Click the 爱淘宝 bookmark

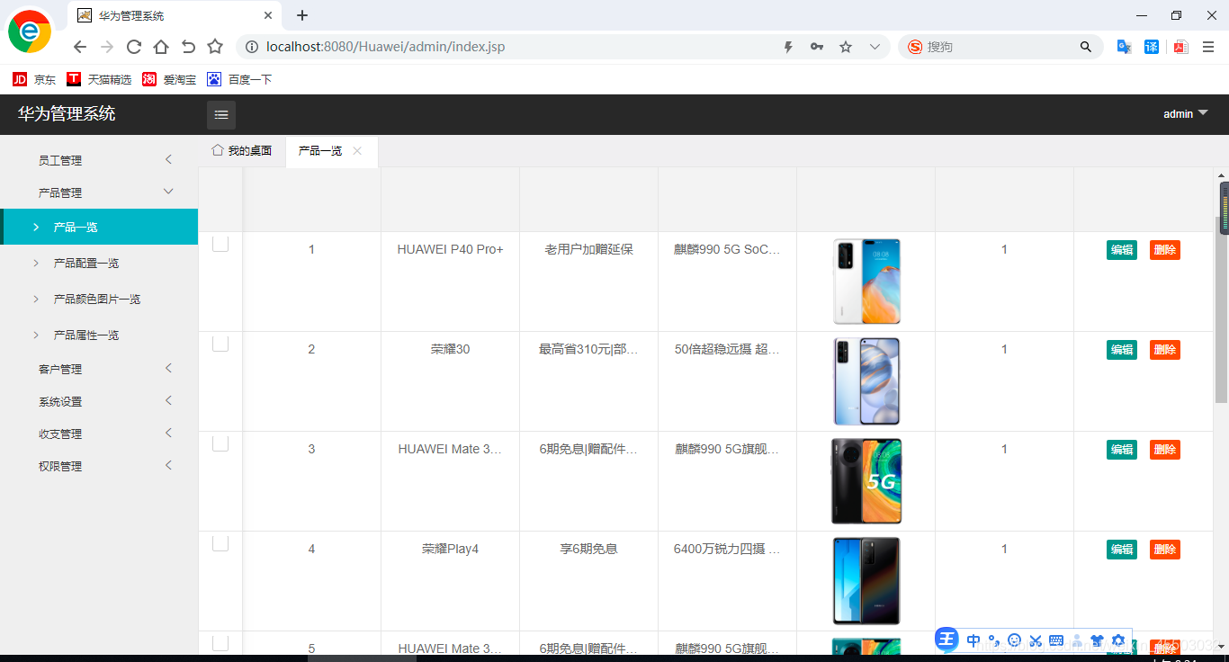pos(169,80)
